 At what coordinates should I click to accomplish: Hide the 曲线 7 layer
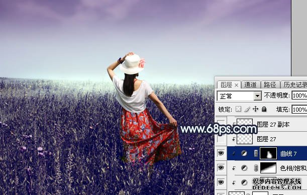[x=221, y=153]
